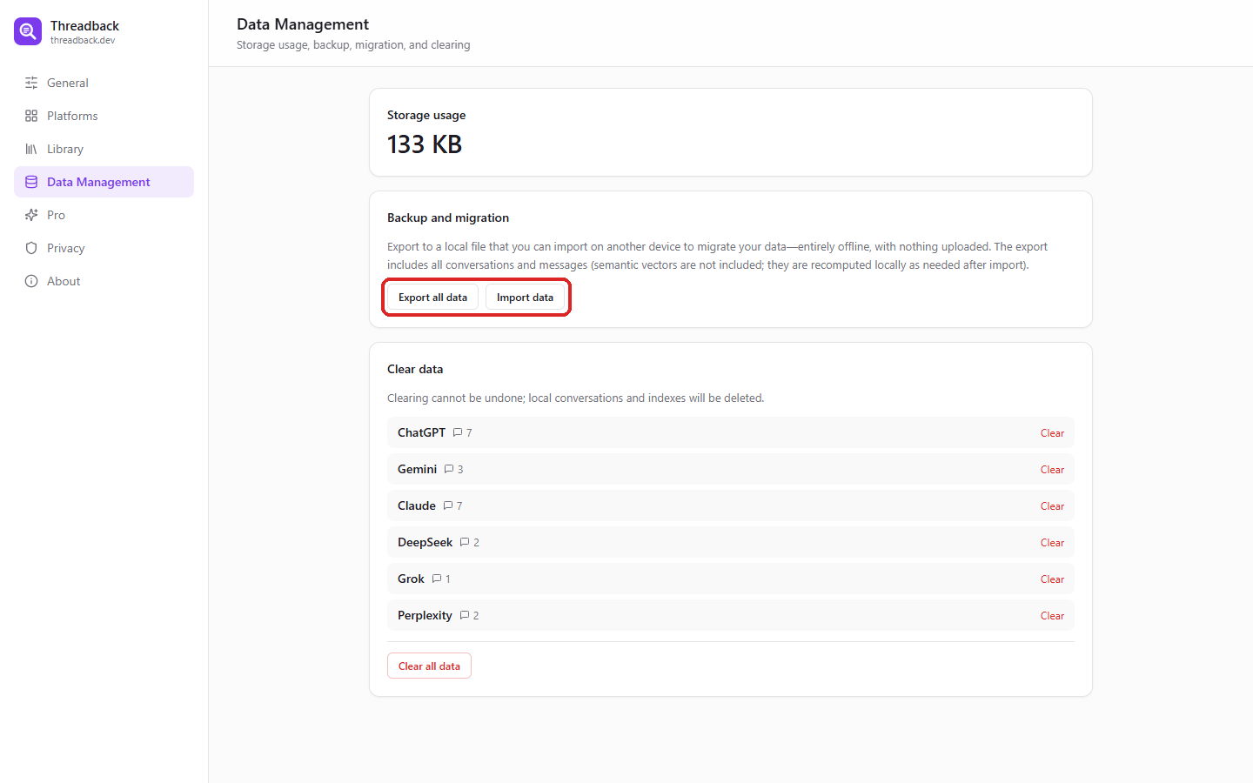This screenshot has width=1253, height=783.
Task: Click the 133 KB storage value
Action: (x=425, y=144)
